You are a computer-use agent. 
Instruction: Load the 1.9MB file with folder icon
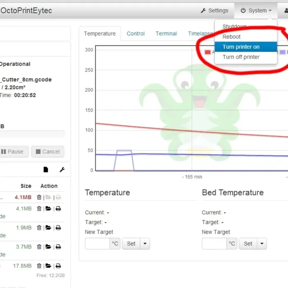(48, 228)
